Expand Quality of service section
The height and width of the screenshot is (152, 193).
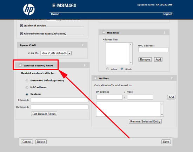(x=21, y=26)
